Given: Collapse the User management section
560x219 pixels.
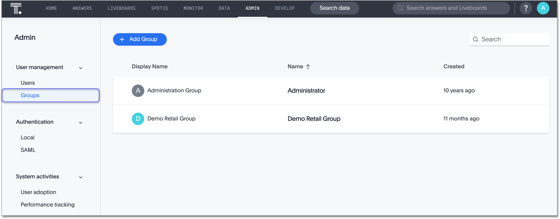Looking at the screenshot, I should click(81, 68).
